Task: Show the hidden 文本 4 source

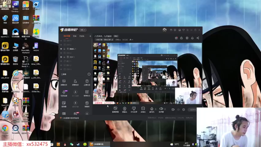Action: tap(61, 53)
